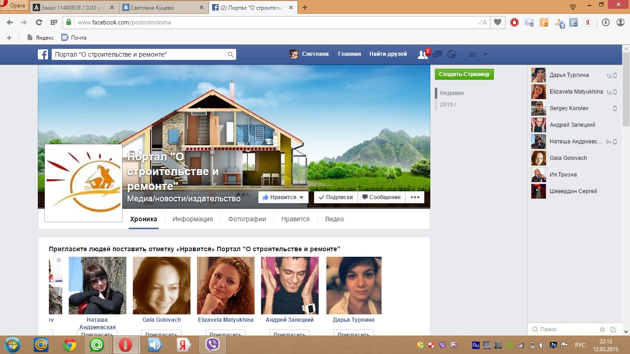Screen dimensions: 630x354
Task: Click the Facebook search field
Action: point(138,54)
